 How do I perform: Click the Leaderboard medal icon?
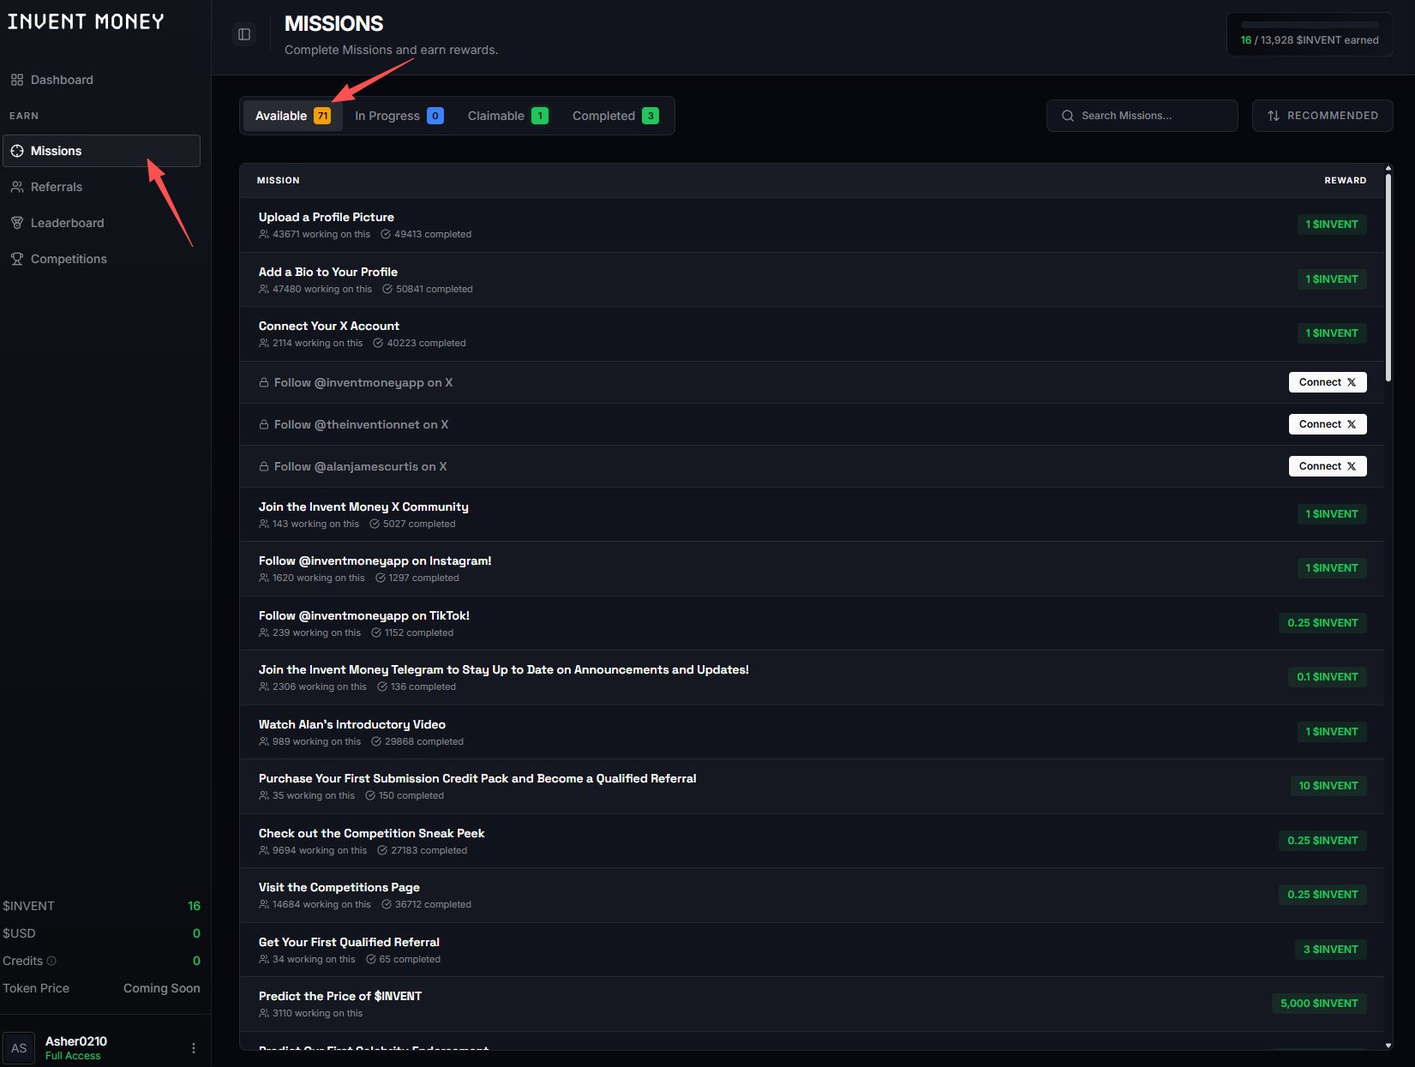point(17,223)
